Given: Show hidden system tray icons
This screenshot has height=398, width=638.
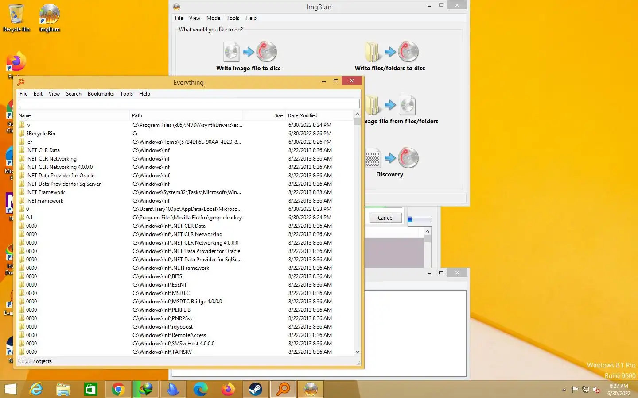Looking at the screenshot, I should coord(564,390).
